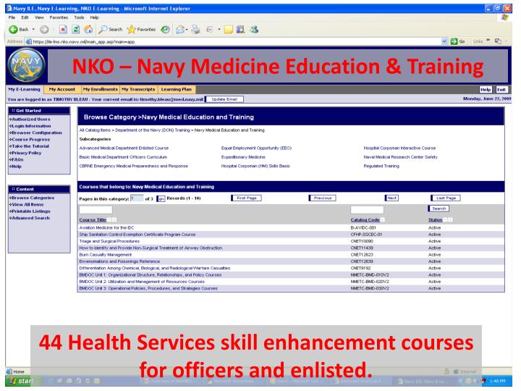The height and width of the screenshot is (391, 521).
Task: Open Authorized Users link
Action: [30, 119]
